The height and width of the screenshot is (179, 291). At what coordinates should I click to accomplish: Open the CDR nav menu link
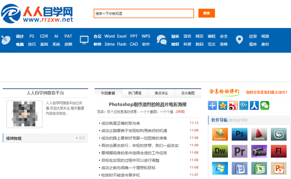[x=44, y=36]
